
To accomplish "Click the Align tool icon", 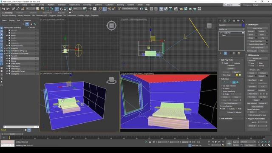I will (146, 8).
